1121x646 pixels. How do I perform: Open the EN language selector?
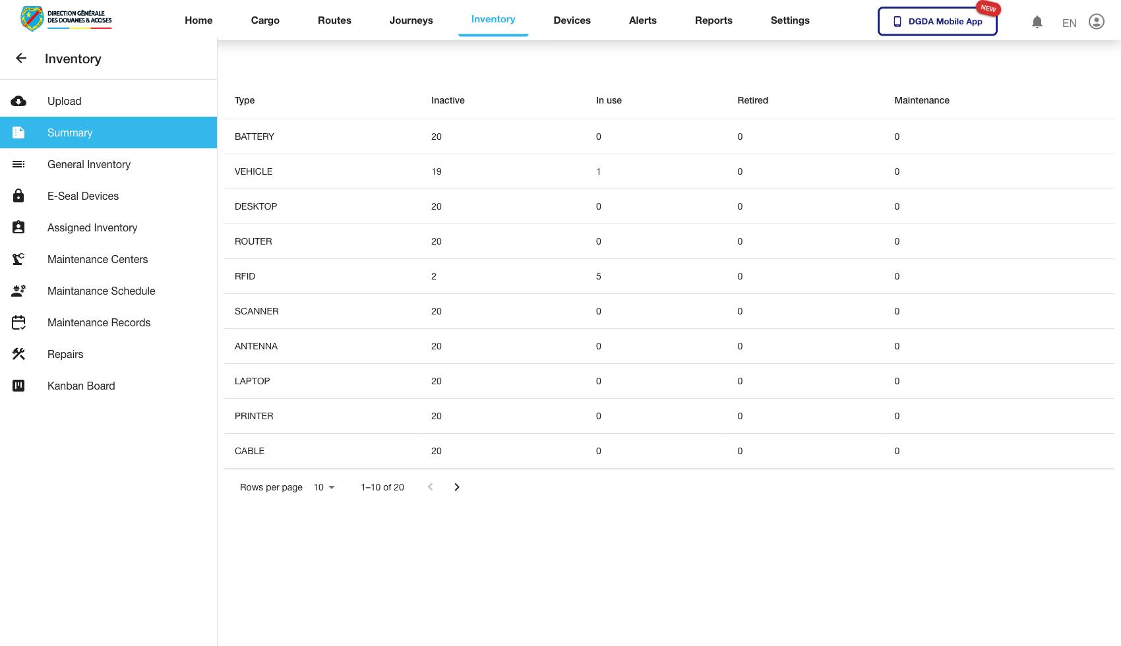pyautogui.click(x=1069, y=23)
